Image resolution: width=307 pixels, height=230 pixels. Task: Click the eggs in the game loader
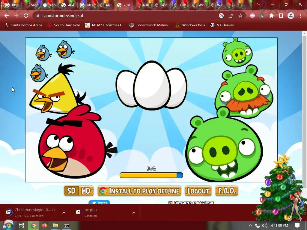pyautogui.click(x=151, y=86)
